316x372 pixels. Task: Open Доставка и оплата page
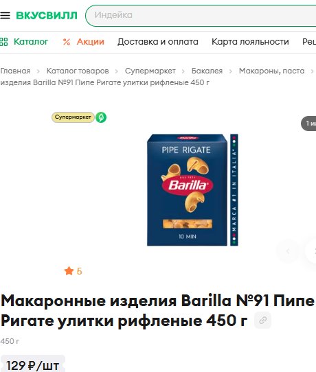pyautogui.click(x=158, y=42)
